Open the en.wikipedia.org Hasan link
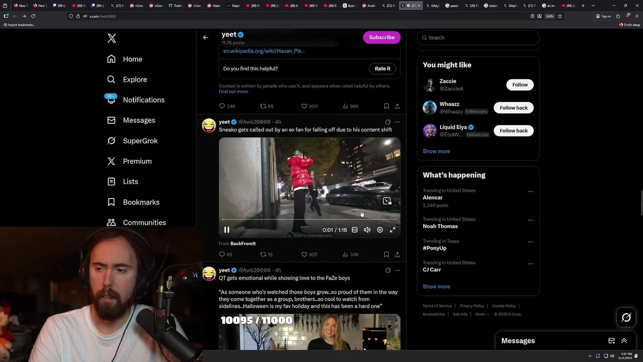Viewport: 643px width, 362px height. click(264, 51)
